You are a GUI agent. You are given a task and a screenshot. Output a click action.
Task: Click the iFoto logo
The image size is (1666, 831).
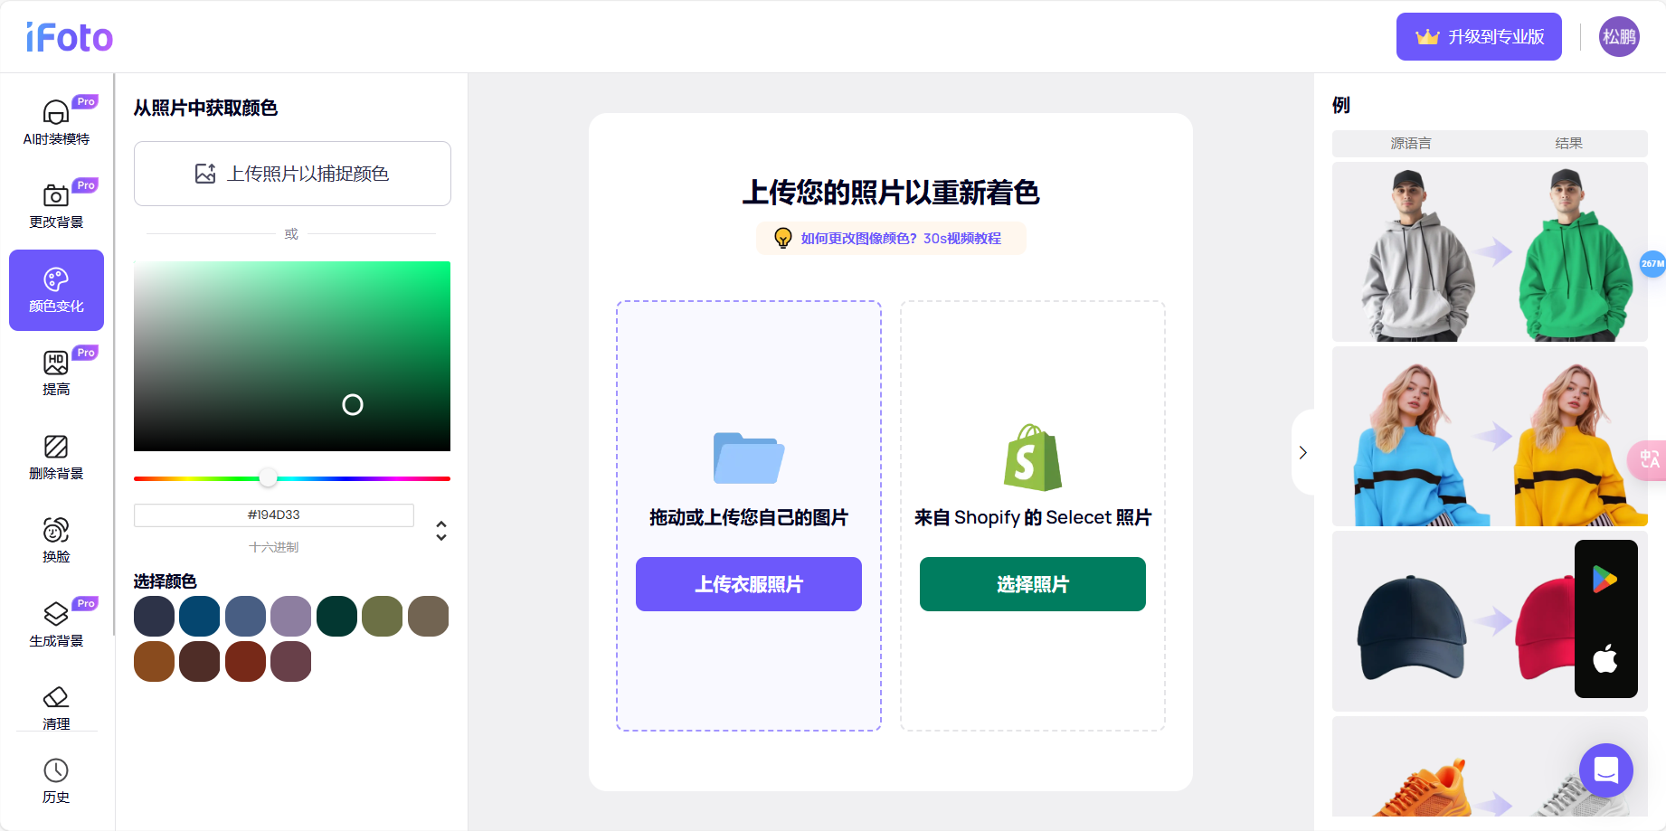(x=70, y=37)
